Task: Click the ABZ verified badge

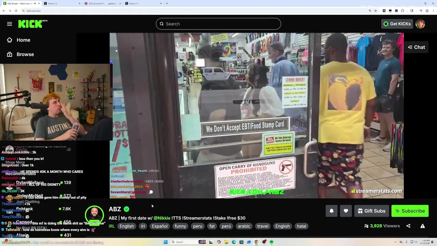Action: tap(127, 209)
